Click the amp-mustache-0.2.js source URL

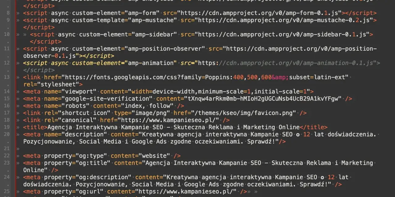click(x=284, y=20)
